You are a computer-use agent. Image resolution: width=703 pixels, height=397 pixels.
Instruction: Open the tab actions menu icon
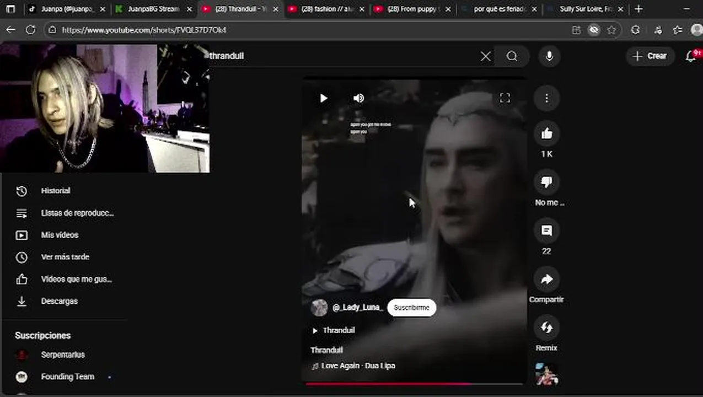[10, 9]
